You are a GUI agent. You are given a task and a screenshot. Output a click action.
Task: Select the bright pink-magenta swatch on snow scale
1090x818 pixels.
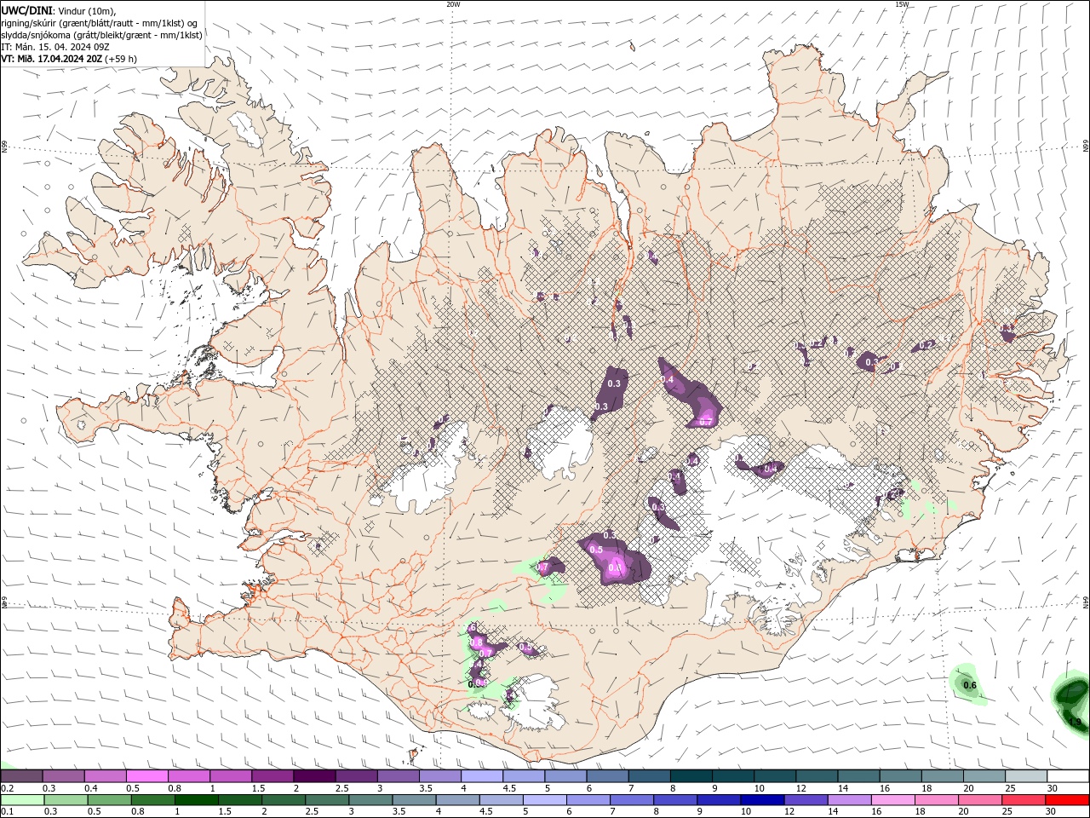coord(146,776)
